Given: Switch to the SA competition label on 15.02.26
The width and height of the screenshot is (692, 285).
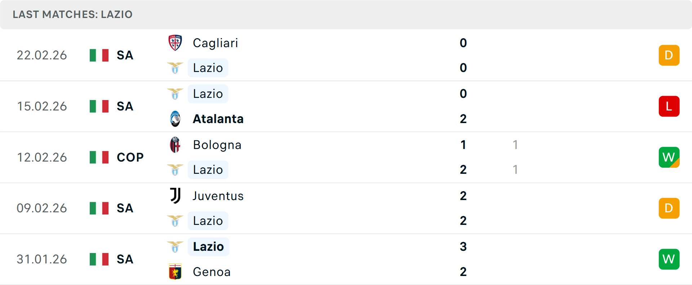Looking at the screenshot, I should (125, 106).
